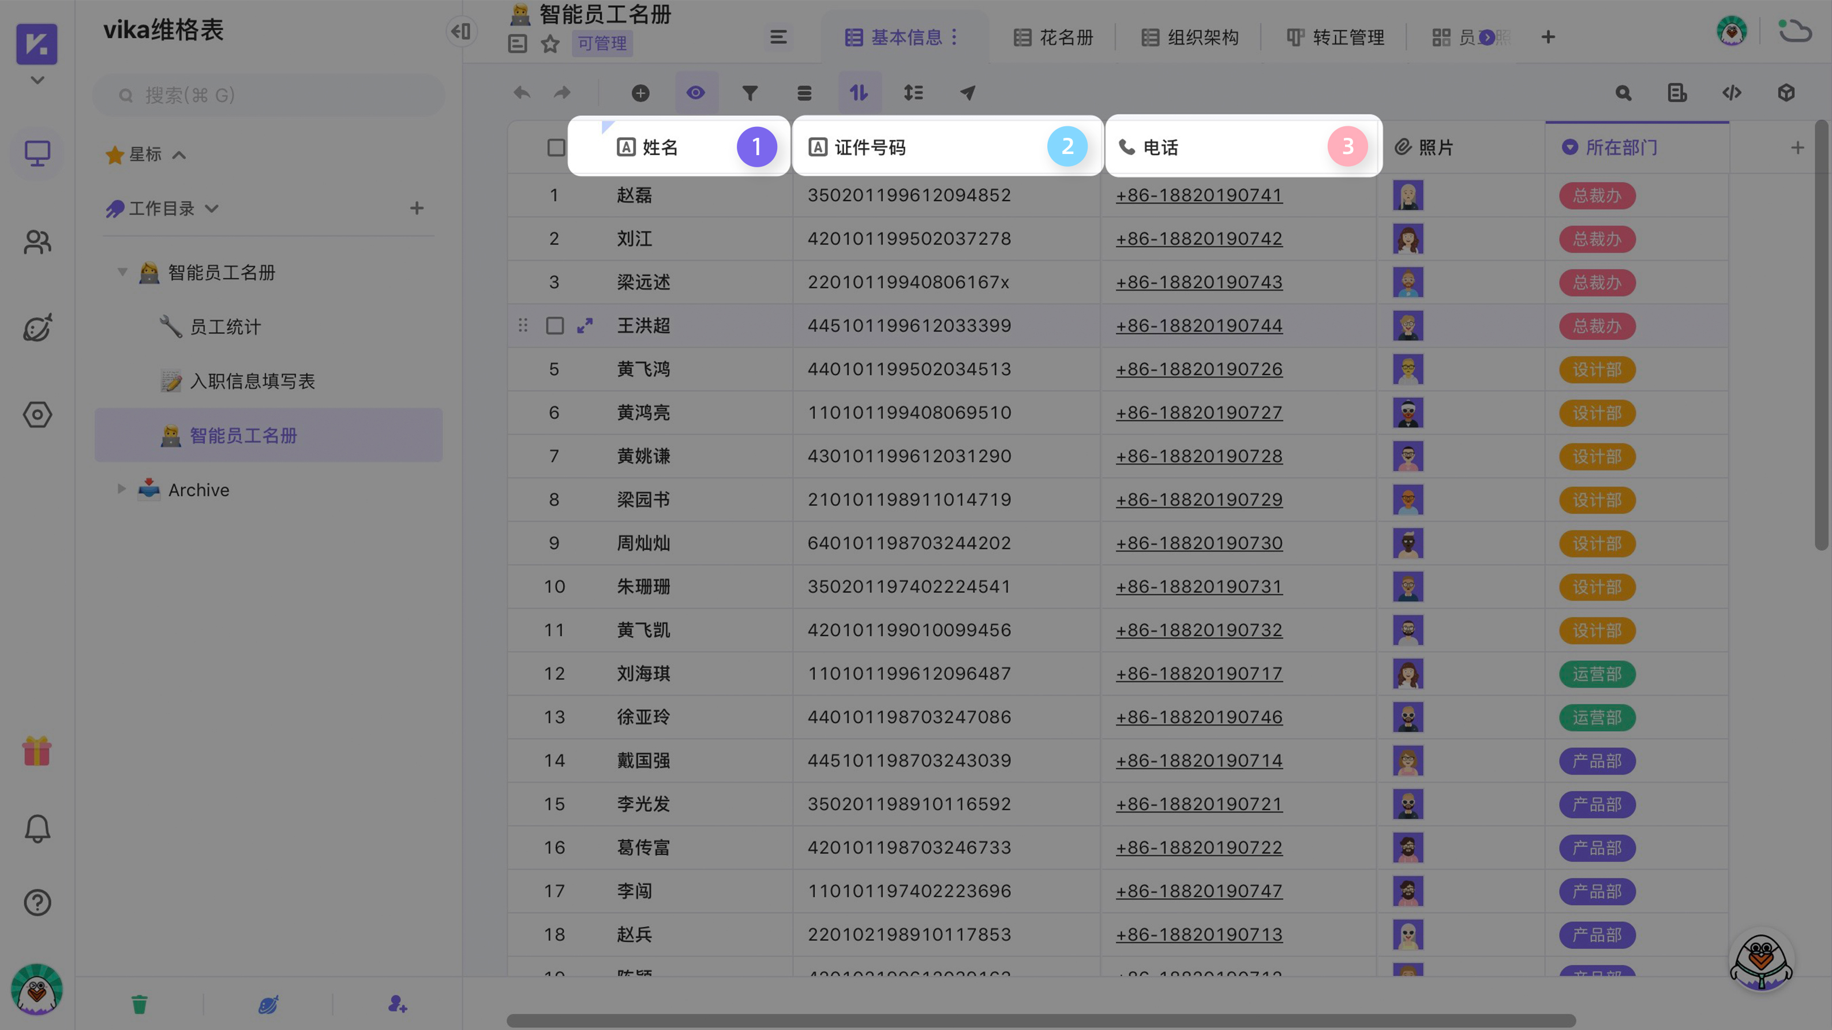
Task: Open search with the magnifier icon
Action: [x=1623, y=92]
